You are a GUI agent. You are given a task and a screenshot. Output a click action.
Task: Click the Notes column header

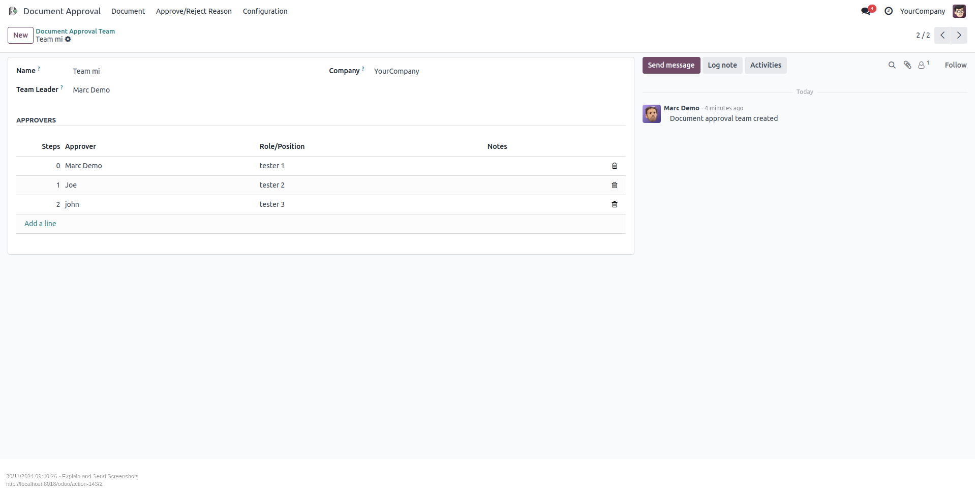click(x=497, y=146)
